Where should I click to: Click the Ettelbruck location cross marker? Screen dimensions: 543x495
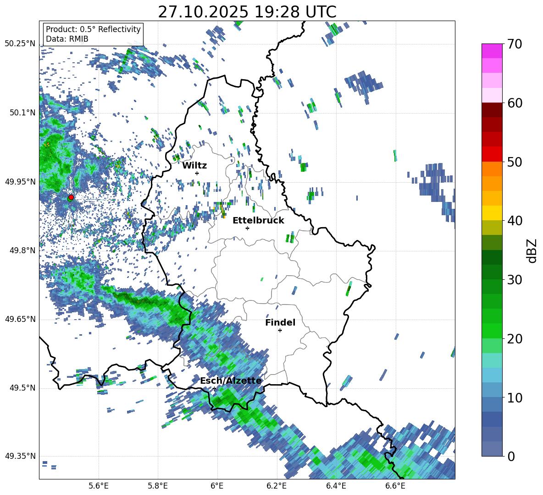247,228
